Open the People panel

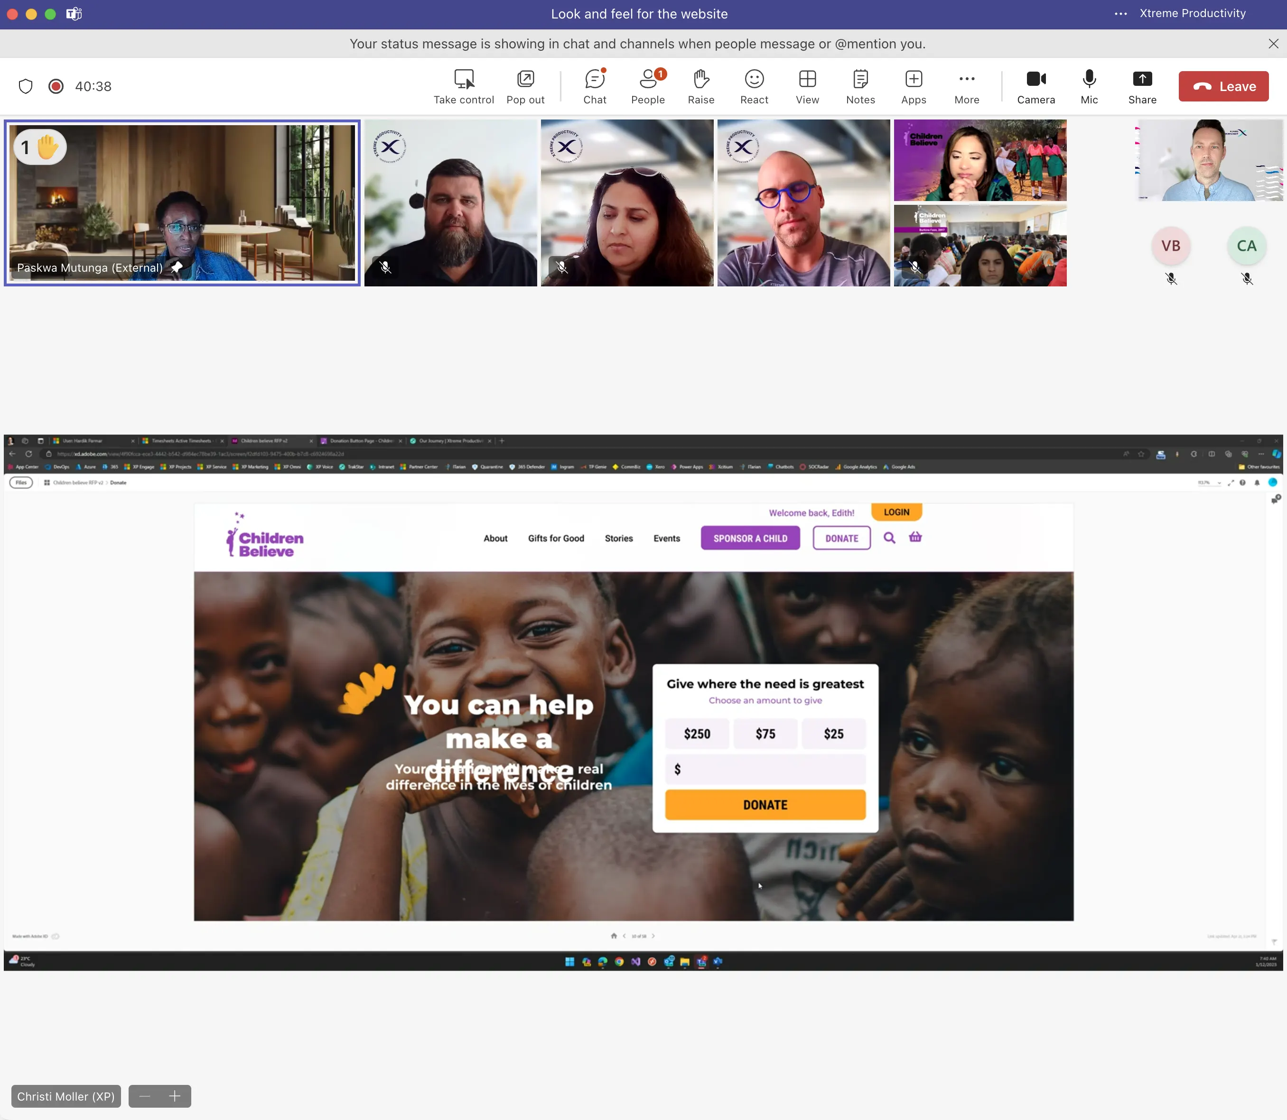pyautogui.click(x=648, y=86)
